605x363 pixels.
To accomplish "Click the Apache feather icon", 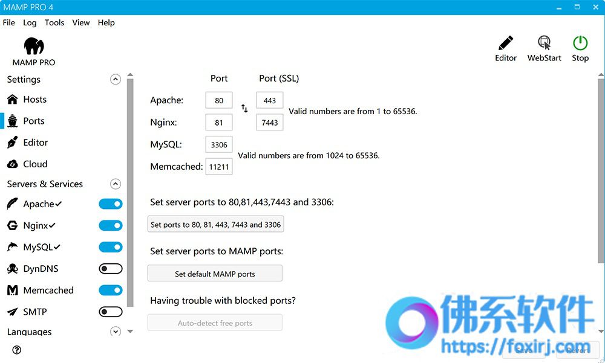I will (12, 204).
